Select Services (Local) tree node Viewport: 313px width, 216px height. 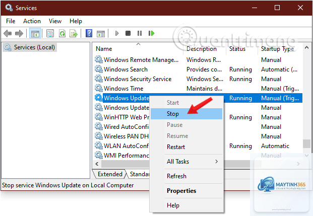coord(30,47)
